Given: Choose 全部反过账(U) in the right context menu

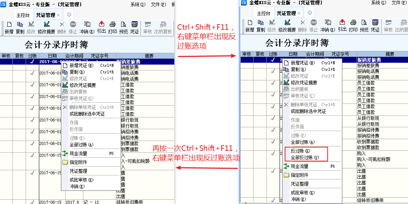Looking at the screenshot, I should [x=305, y=157].
